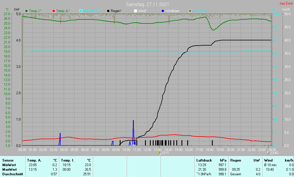
Task: Click the olive reception legend swatch
Action: (x=190, y=11)
